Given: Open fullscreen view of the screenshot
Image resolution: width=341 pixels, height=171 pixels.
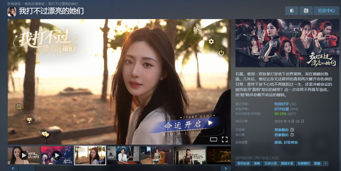Looking at the screenshot, I should tap(225, 139).
